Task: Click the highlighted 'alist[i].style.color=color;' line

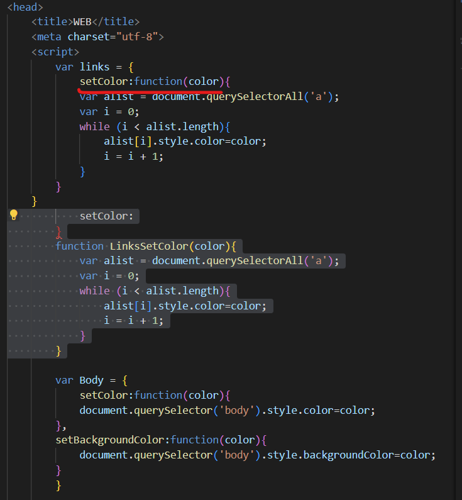Action: (185, 306)
